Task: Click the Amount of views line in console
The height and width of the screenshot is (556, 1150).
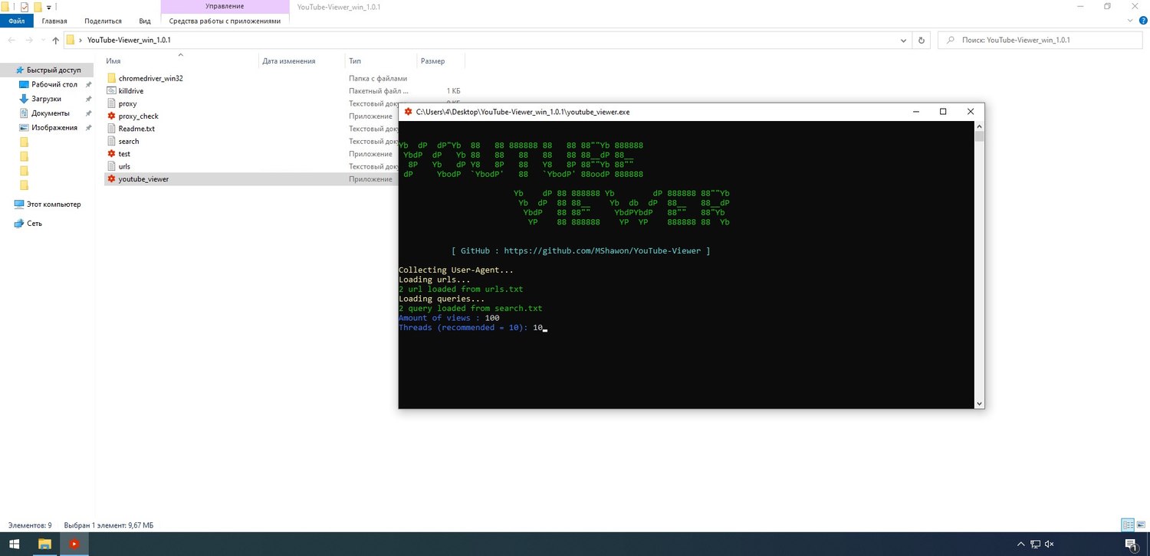Action: 449,318
